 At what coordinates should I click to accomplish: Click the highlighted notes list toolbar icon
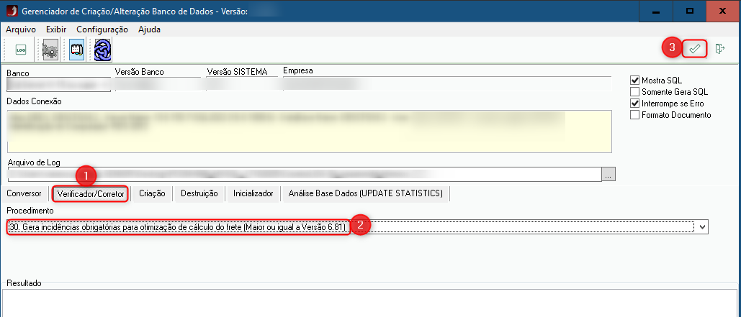point(76,50)
